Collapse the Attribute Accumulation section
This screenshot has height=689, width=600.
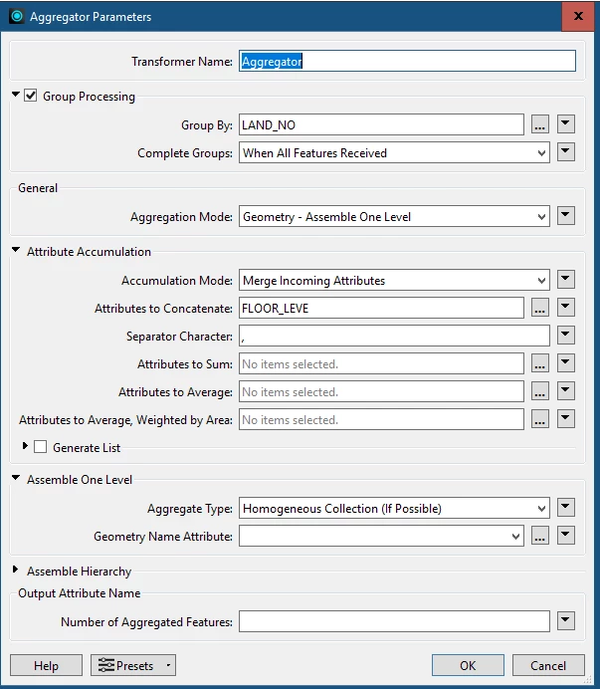(x=16, y=250)
